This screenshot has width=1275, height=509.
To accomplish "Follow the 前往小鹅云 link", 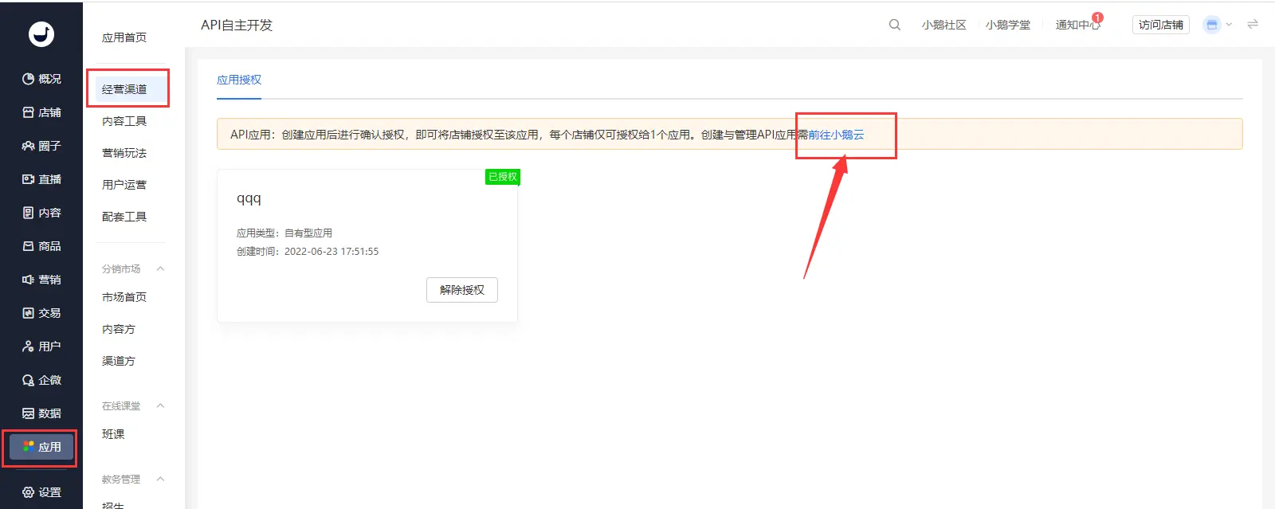I will [836, 135].
